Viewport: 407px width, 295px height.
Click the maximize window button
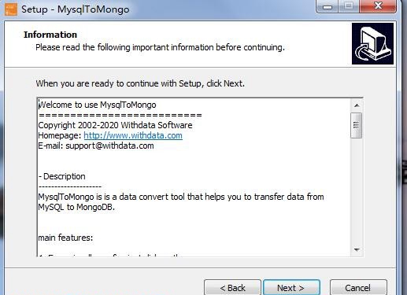(x=349, y=6)
